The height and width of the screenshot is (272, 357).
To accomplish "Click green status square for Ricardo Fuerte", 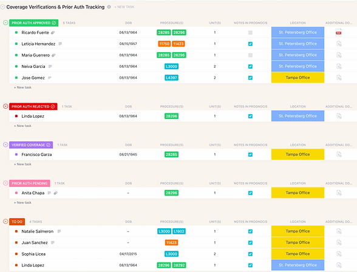I will pos(16,33).
